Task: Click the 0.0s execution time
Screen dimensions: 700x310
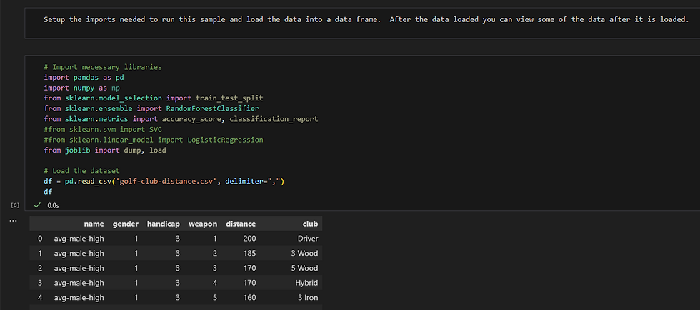Action: pos(54,205)
